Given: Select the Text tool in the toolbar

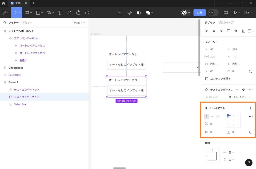Looking at the screenshot, I should point(60,13).
